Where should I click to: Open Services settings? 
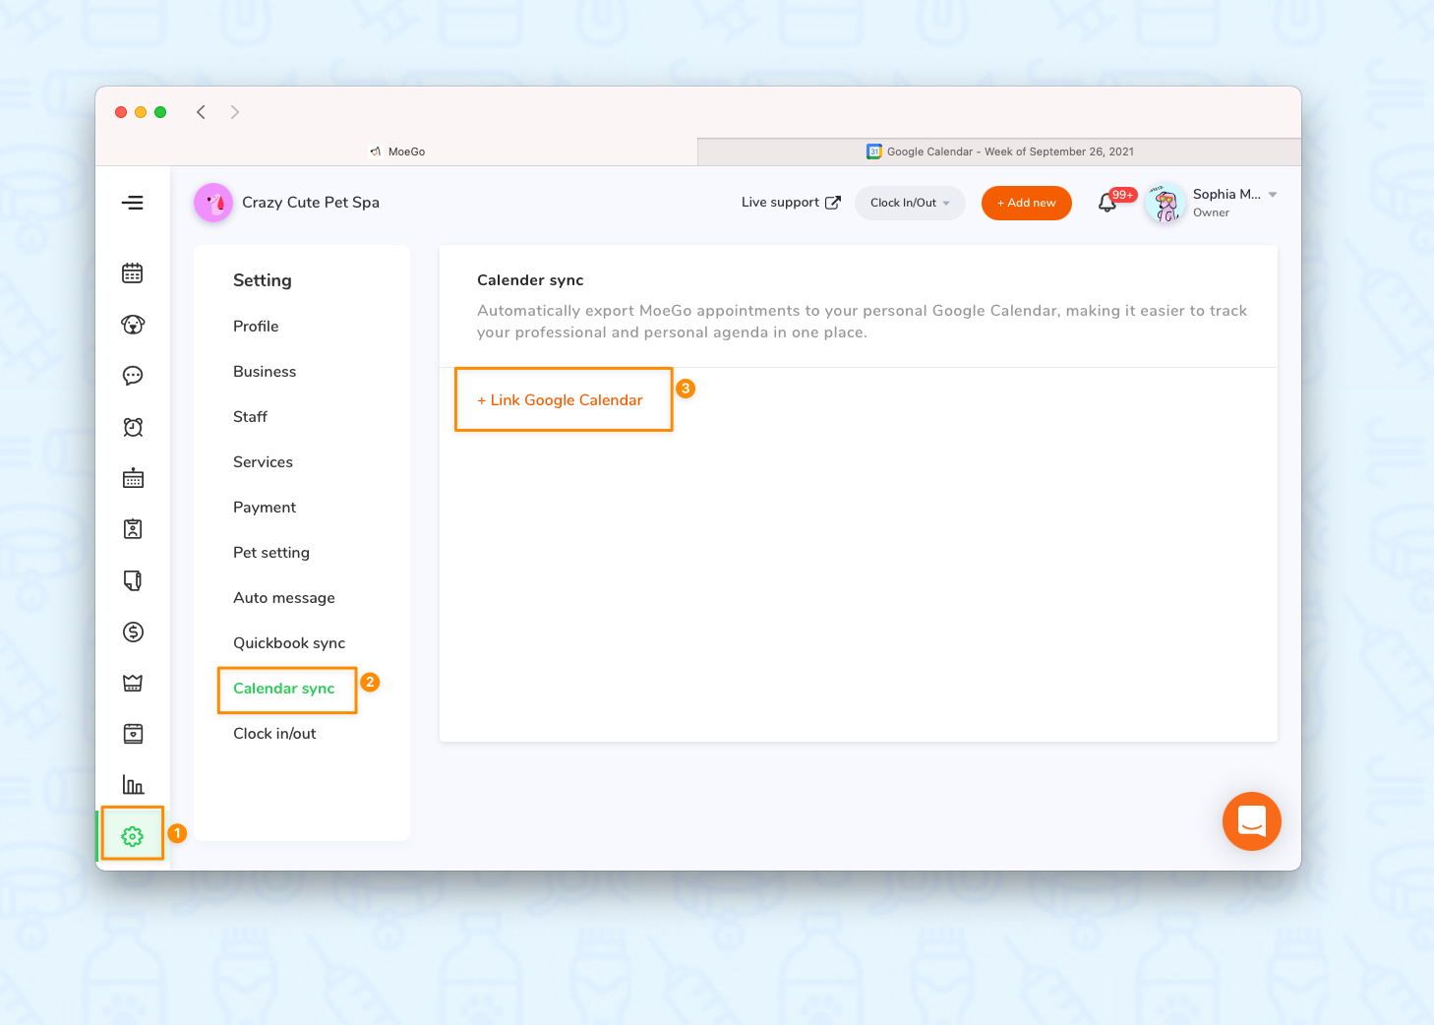[x=263, y=462]
